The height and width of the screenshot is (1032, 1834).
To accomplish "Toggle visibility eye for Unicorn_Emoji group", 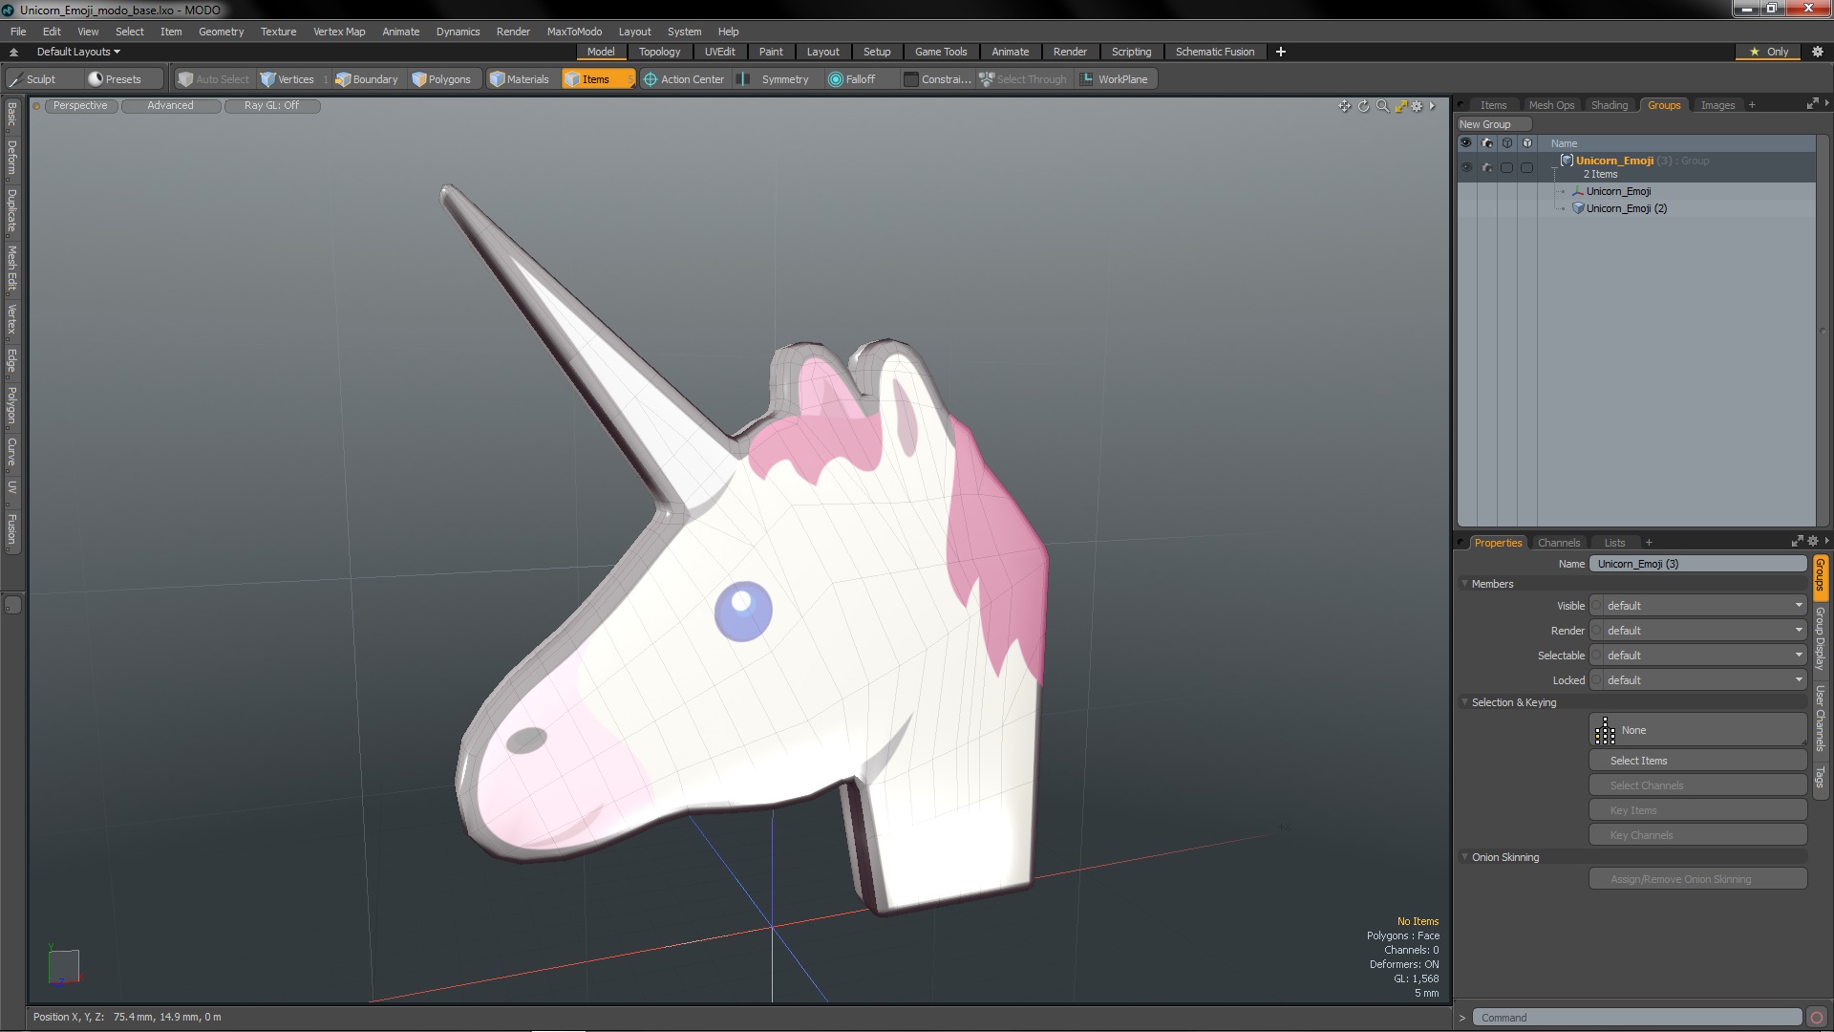I will click(x=1466, y=167).
